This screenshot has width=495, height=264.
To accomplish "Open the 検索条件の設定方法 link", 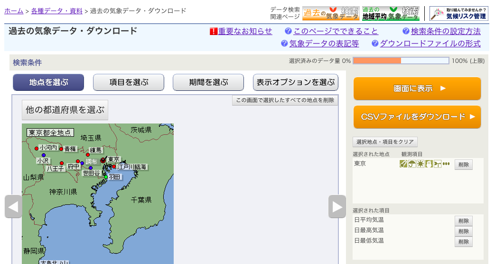I will click(446, 31).
